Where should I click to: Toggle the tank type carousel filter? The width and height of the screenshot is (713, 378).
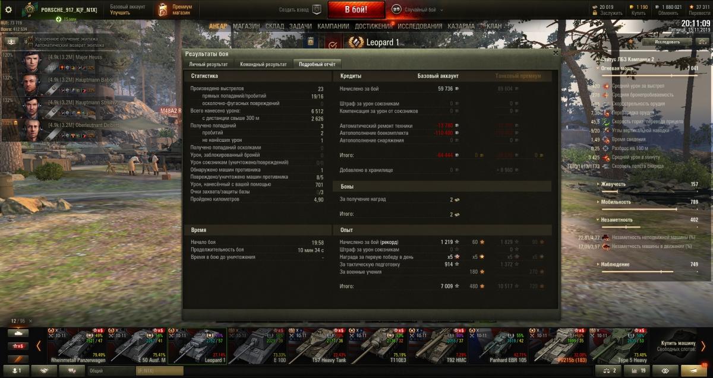point(18,333)
